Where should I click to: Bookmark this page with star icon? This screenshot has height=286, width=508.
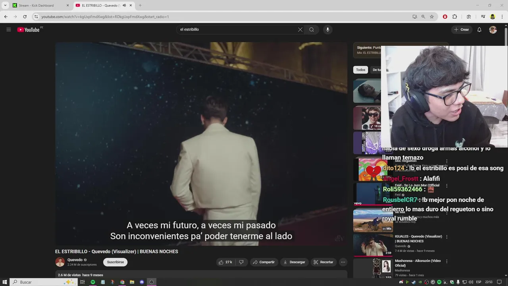[432, 17]
